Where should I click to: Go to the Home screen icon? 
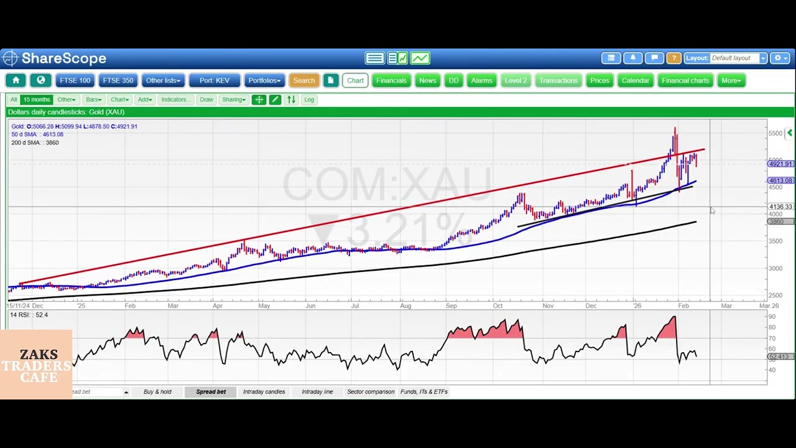pyautogui.click(x=16, y=80)
